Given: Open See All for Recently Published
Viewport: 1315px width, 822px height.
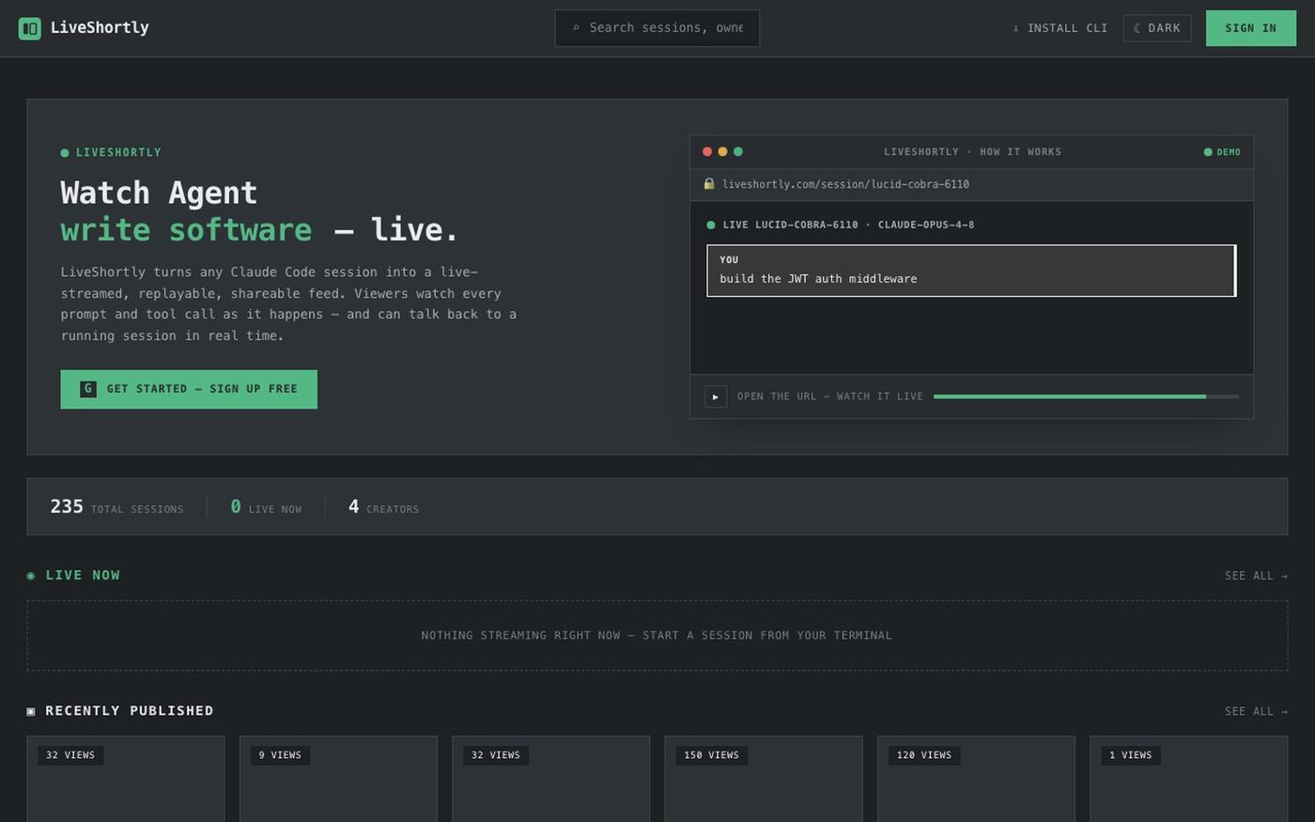Looking at the screenshot, I should [1256, 711].
